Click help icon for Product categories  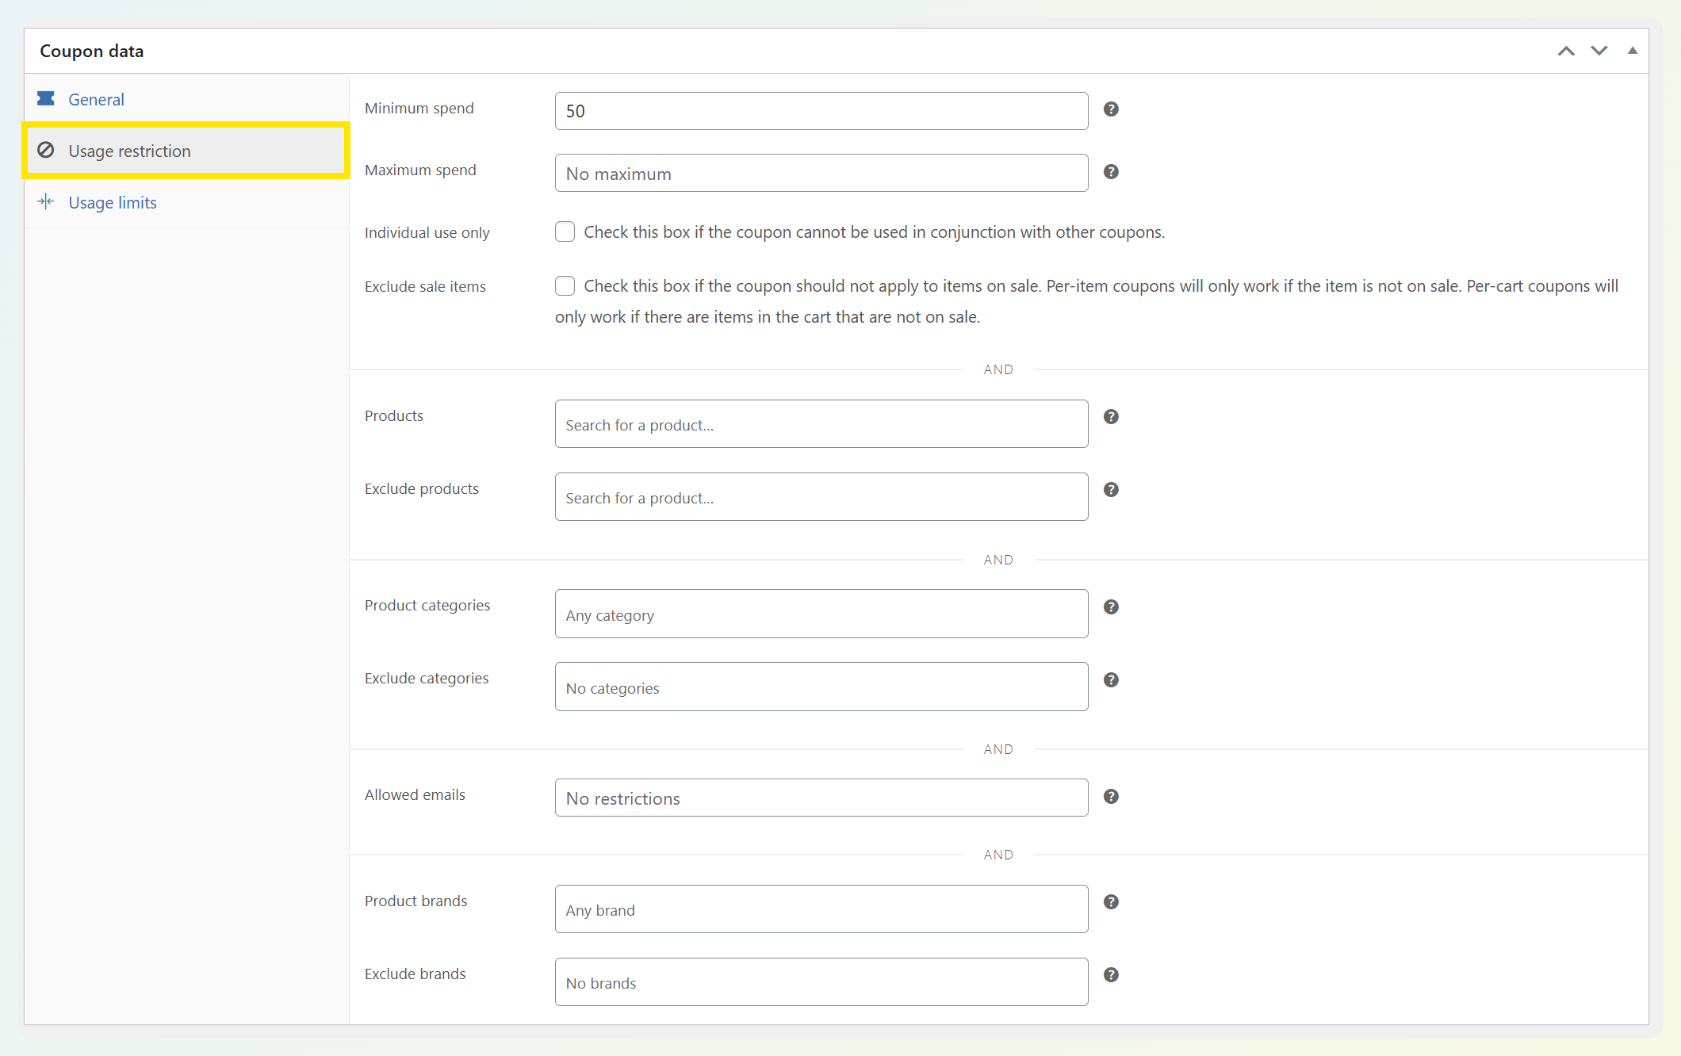tap(1111, 607)
